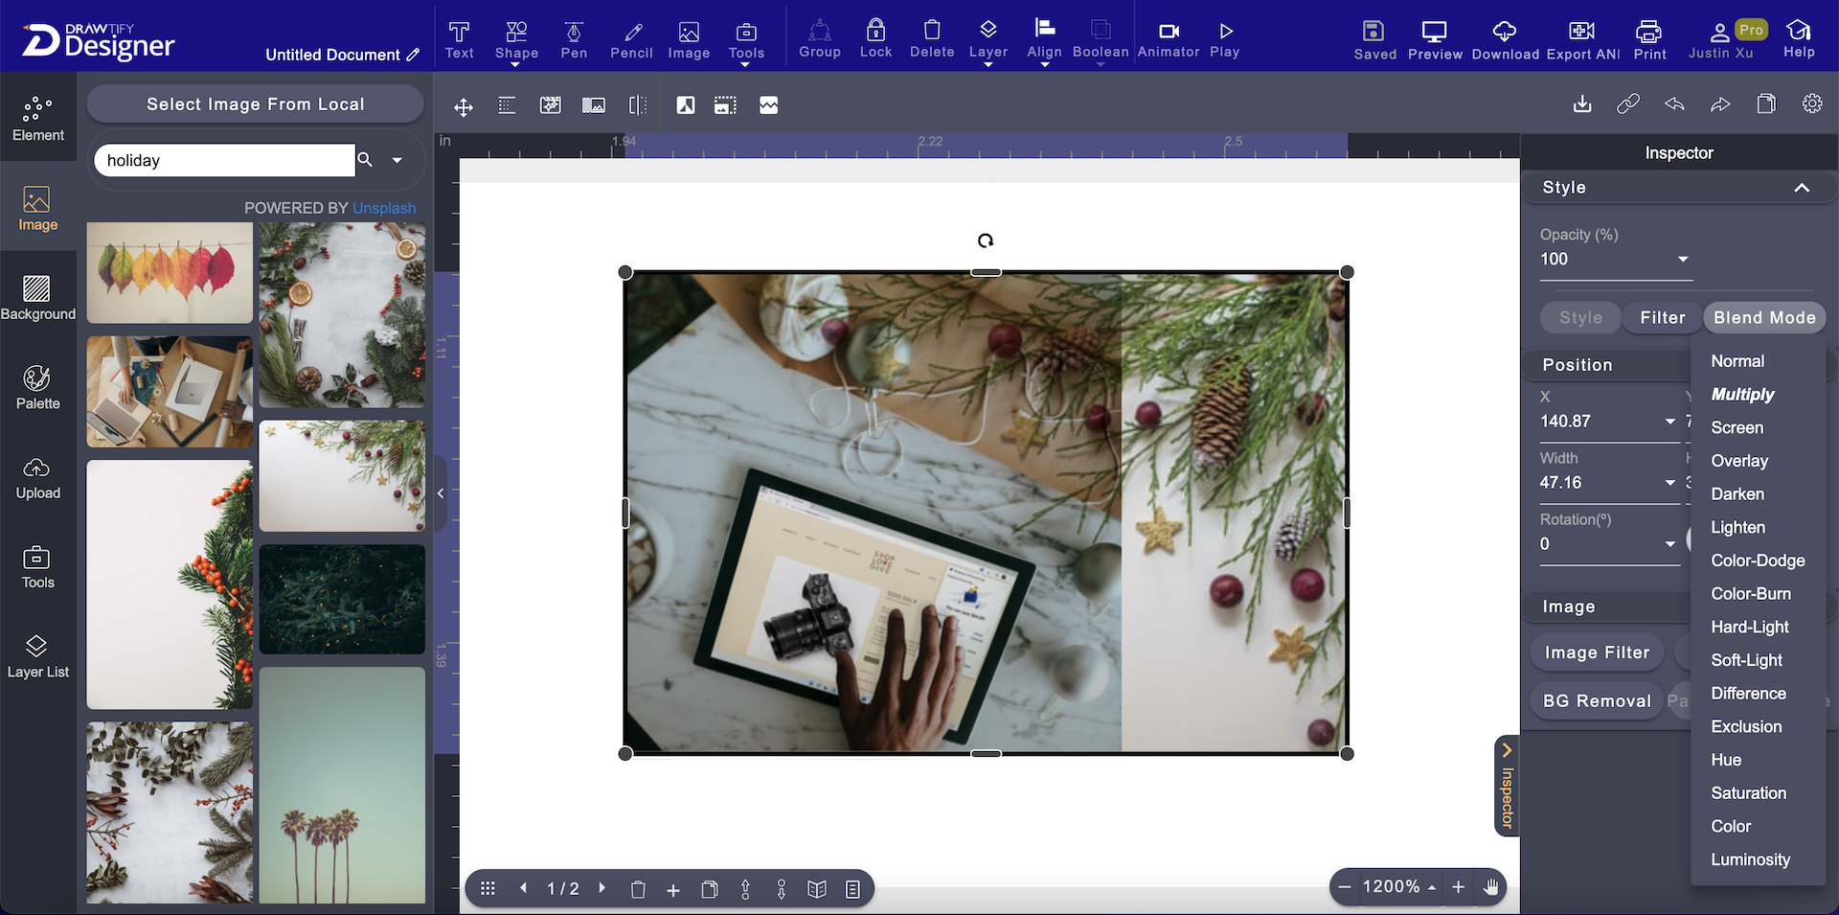Lock the selected image

coord(875,39)
